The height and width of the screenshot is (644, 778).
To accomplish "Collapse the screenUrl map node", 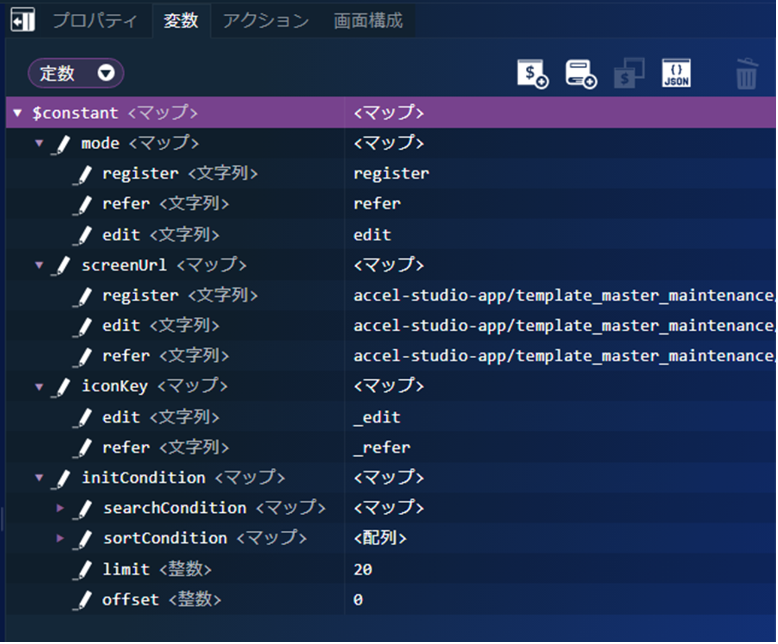I will tap(40, 265).
